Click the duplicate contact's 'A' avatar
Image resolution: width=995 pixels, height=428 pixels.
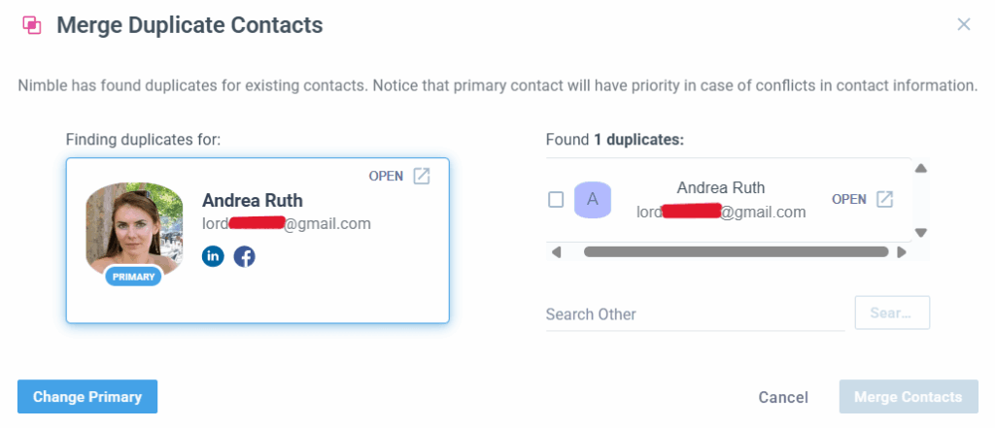click(593, 199)
